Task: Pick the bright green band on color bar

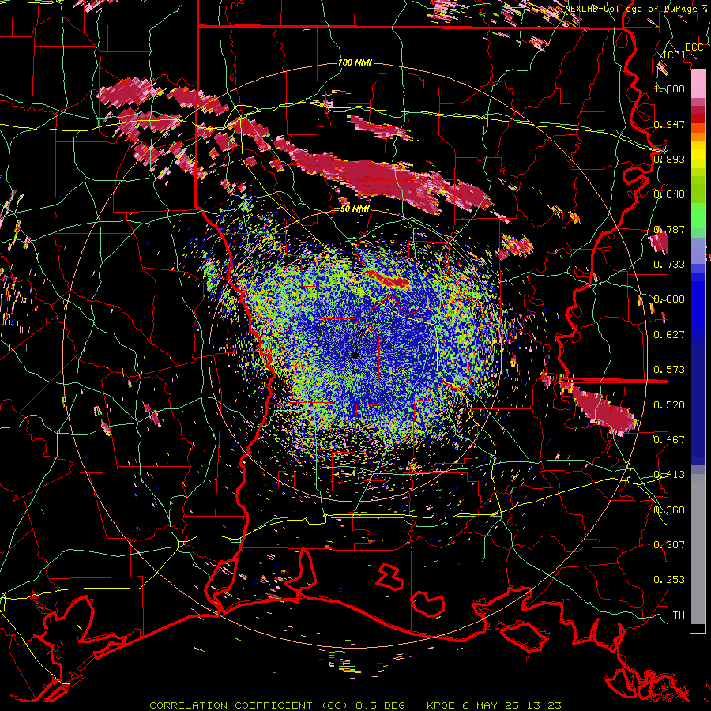Action: [698, 216]
